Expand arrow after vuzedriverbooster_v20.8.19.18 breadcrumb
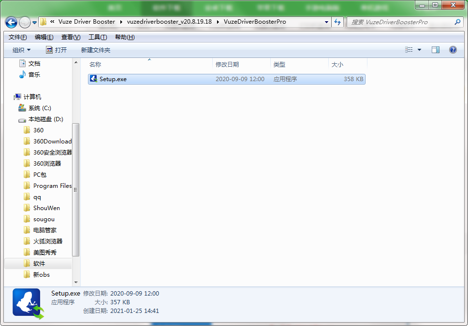The height and width of the screenshot is (326, 468). pyautogui.click(x=218, y=22)
